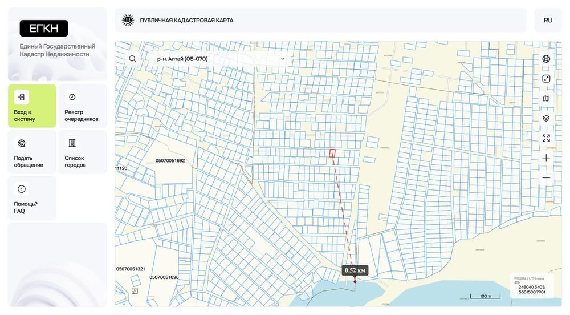Open the Вход в систему login tile
The image size is (570, 315).
[x=32, y=106]
